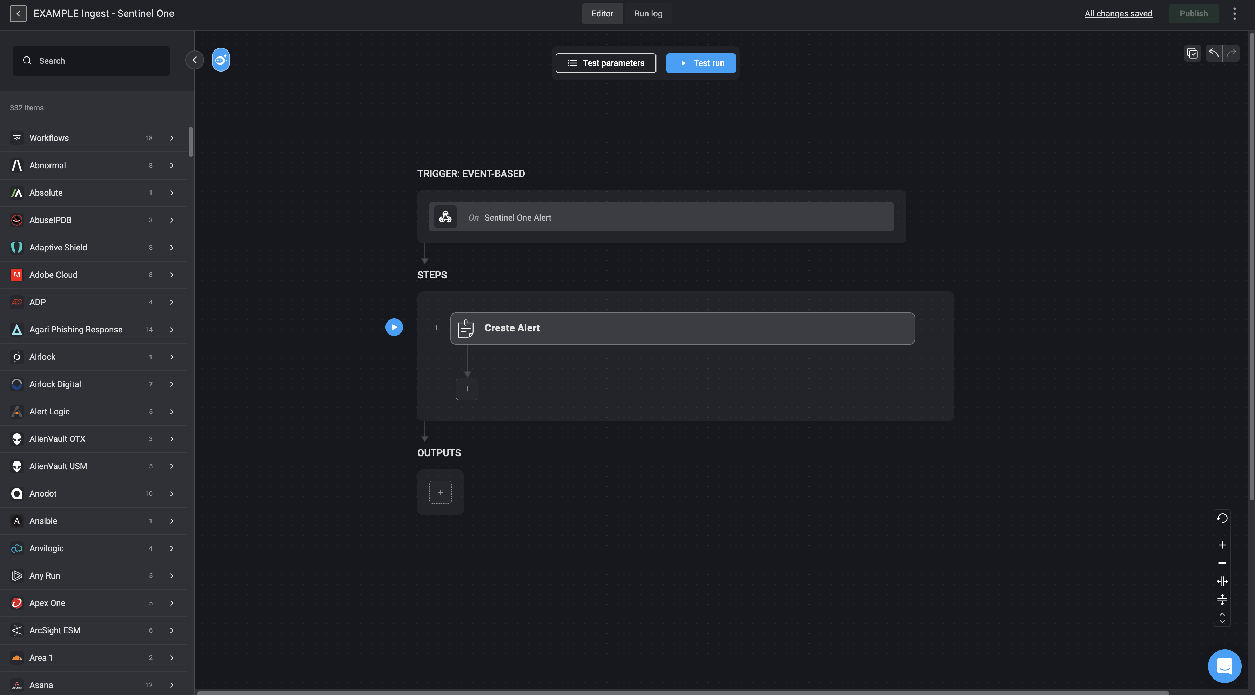Expand Agari Phishing Response chevron

pyautogui.click(x=172, y=330)
